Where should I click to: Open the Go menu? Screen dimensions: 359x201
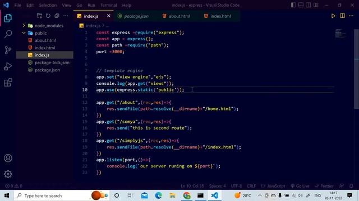[79, 5]
